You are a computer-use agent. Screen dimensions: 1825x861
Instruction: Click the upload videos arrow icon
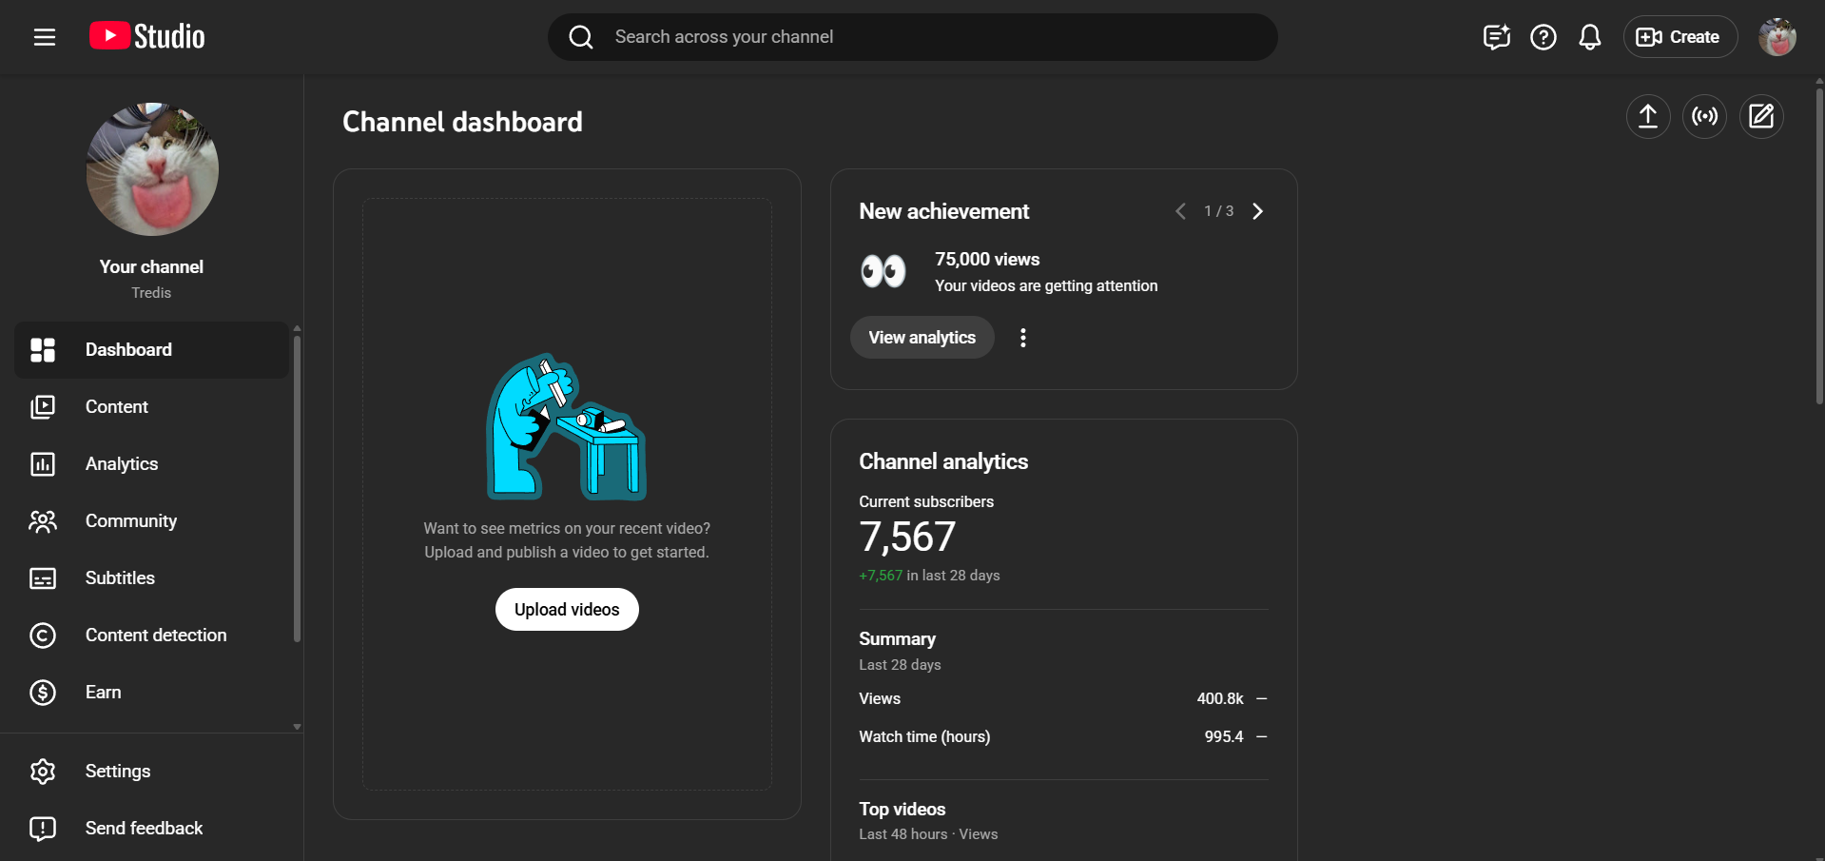coord(1647,116)
